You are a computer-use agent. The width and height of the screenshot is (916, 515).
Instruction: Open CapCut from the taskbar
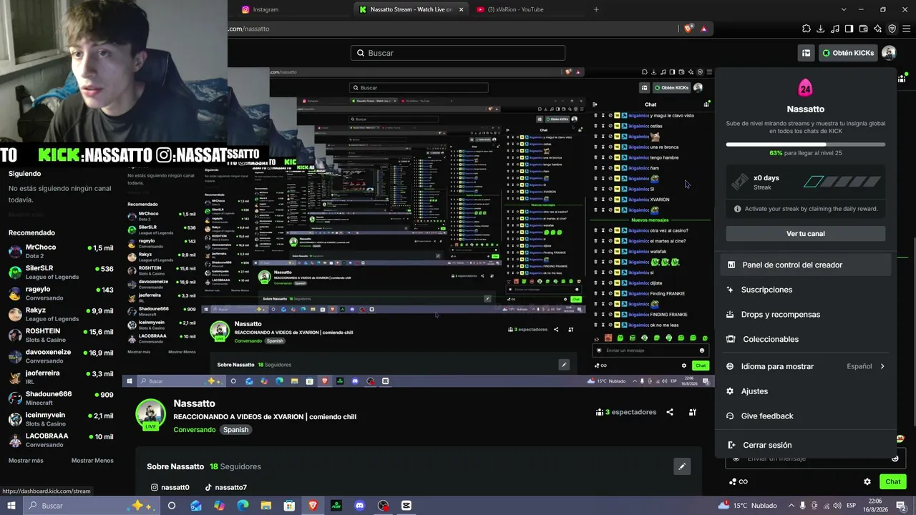(x=406, y=506)
